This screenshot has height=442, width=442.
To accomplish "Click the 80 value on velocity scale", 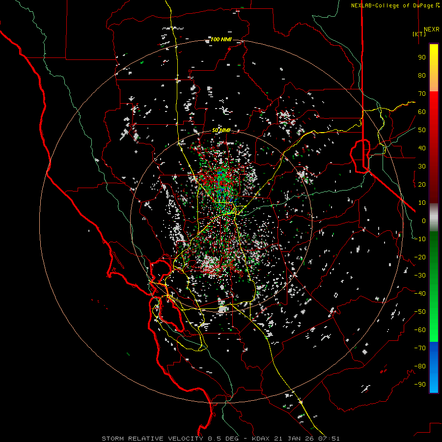I will (x=422, y=76).
